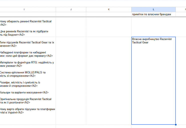Click empty column L cell beside 'Ціна ременів' row
This screenshot has height=128, width=186.
[153, 27]
